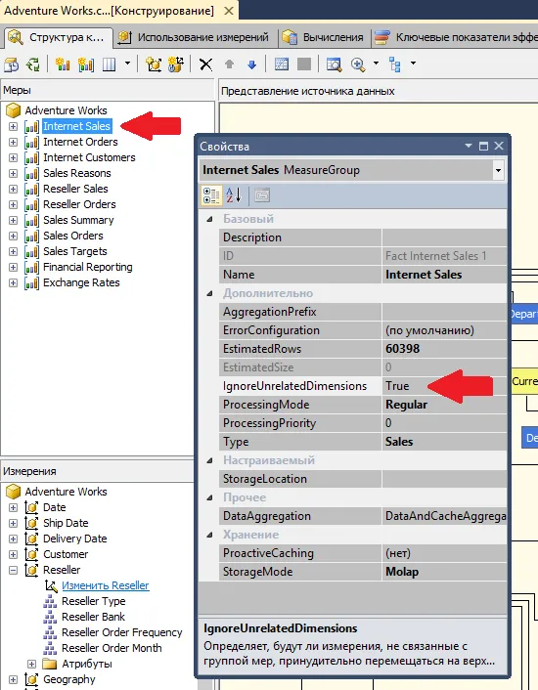Select the Adventure Works cube in Меры
The height and width of the screenshot is (690, 538).
pyautogui.click(x=66, y=110)
